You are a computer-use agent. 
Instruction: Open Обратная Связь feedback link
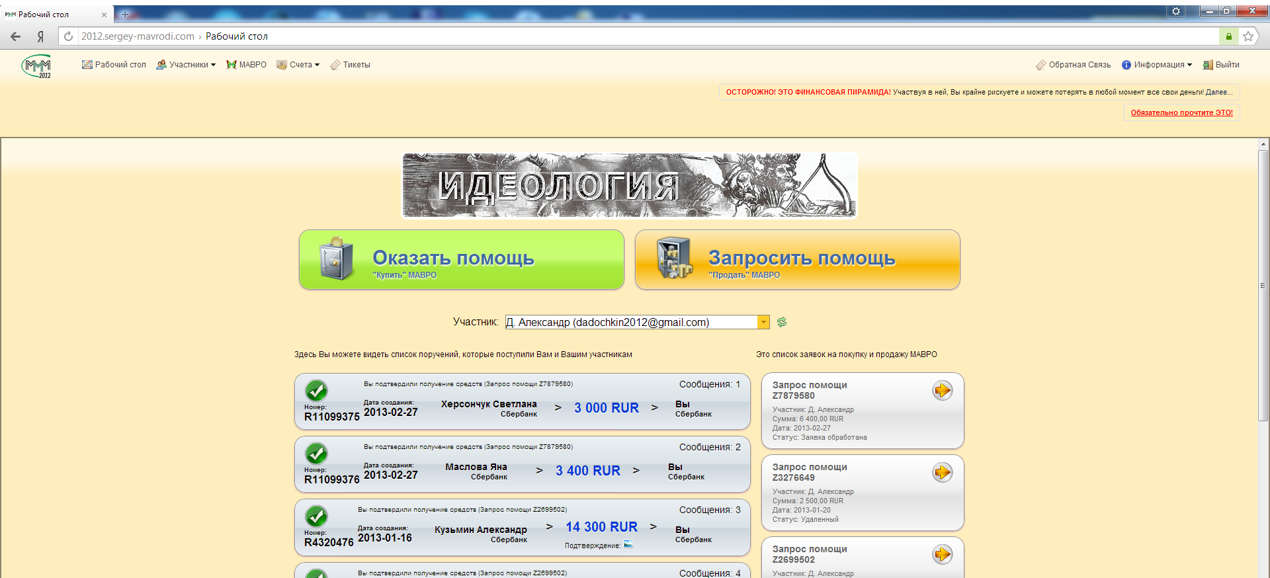pos(1073,65)
